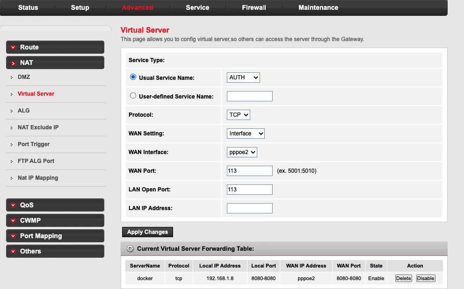Screen dimensions: 464x289
Task: Expand the Others section arrow icon
Action: click(x=14, y=251)
